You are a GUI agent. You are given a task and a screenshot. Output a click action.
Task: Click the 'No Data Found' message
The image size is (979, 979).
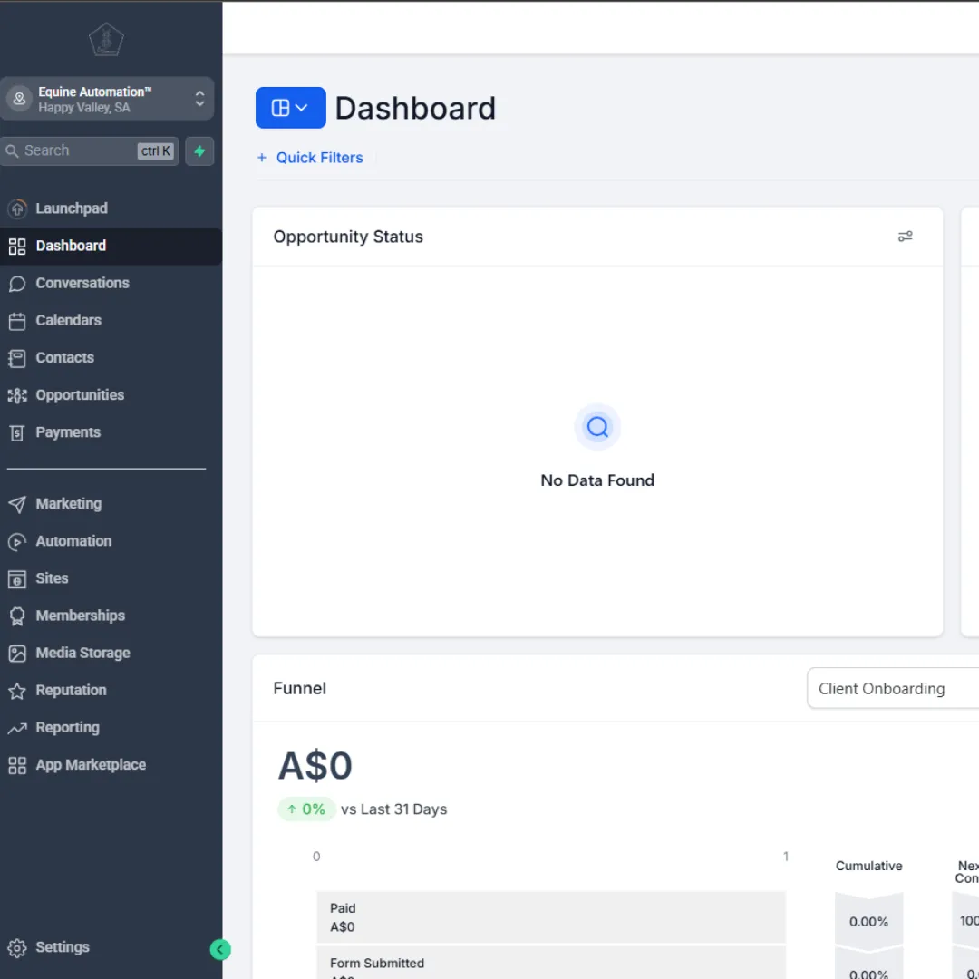(597, 480)
